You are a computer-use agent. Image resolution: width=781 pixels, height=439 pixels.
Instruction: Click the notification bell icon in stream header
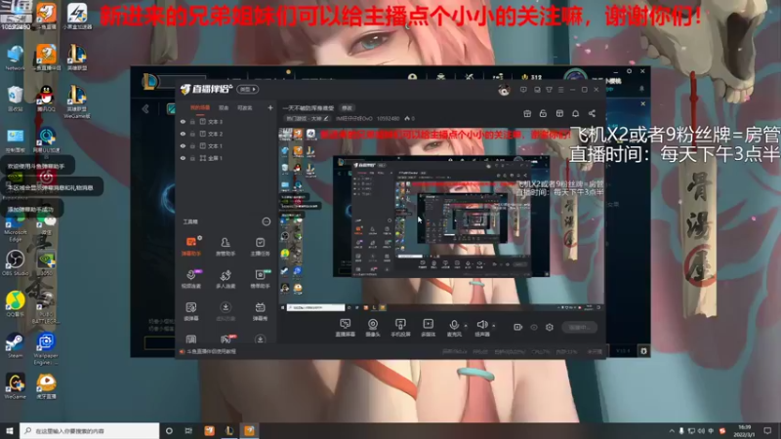tap(575, 113)
